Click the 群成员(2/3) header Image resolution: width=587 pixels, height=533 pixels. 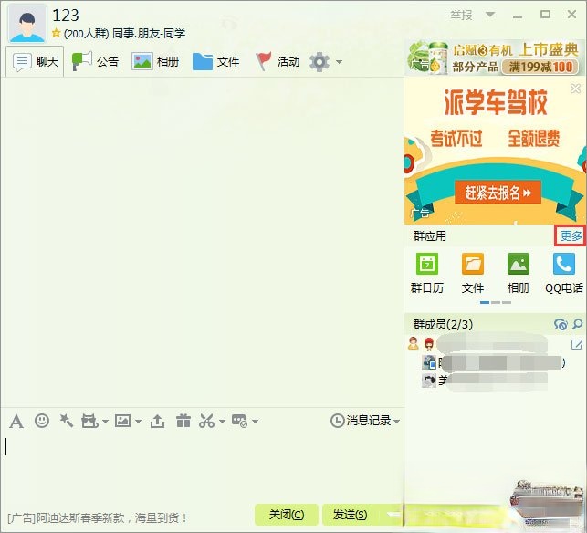click(x=443, y=324)
